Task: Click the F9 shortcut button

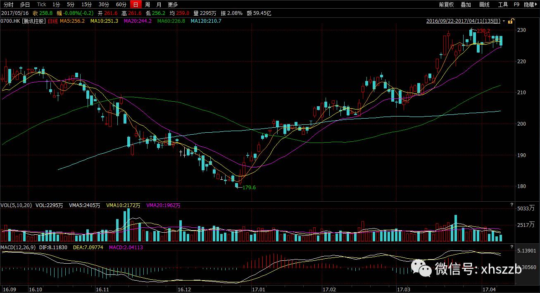Action: pyautogui.click(x=516, y=5)
